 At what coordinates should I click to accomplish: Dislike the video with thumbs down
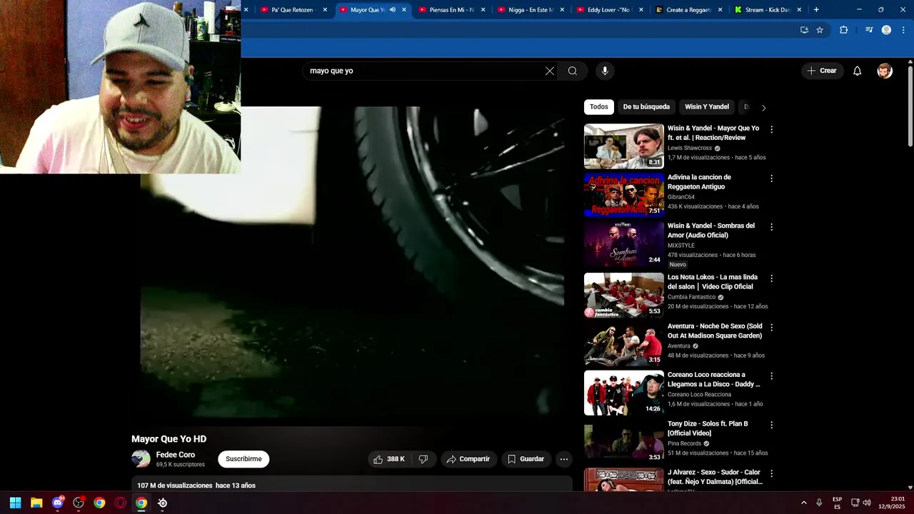click(423, 459)
